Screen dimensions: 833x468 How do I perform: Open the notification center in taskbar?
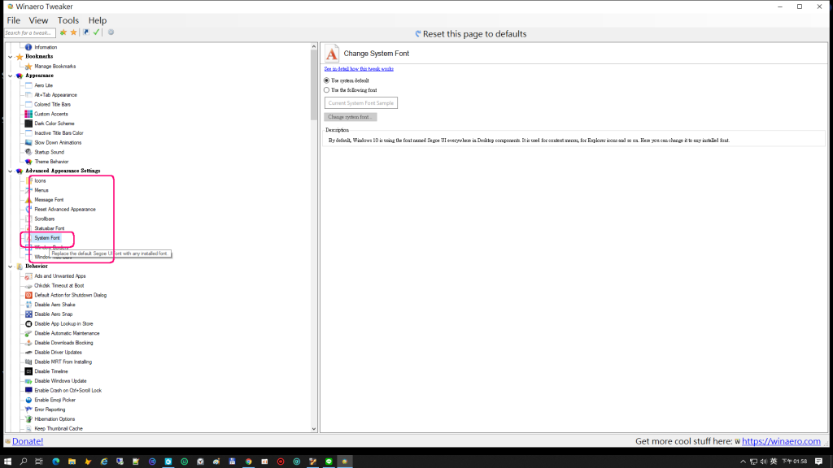818,461
